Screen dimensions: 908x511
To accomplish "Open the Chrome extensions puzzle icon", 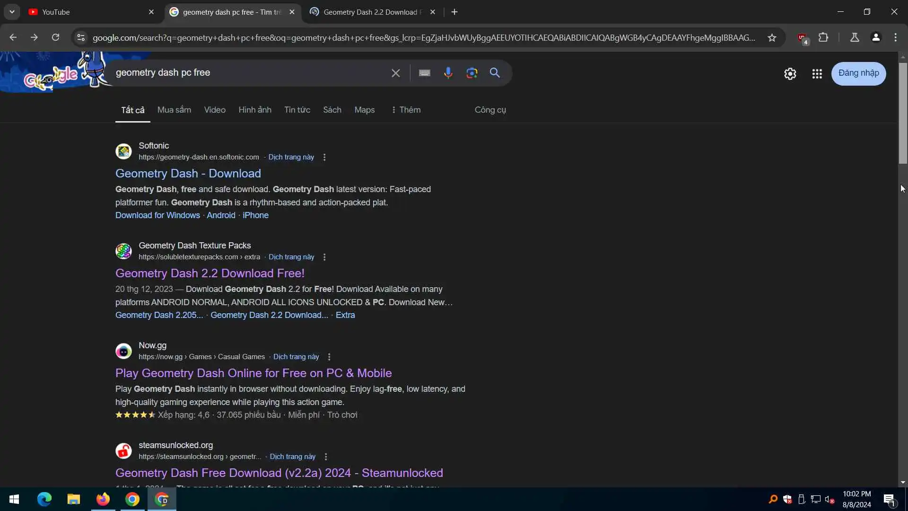I will [x=823, y=38].
